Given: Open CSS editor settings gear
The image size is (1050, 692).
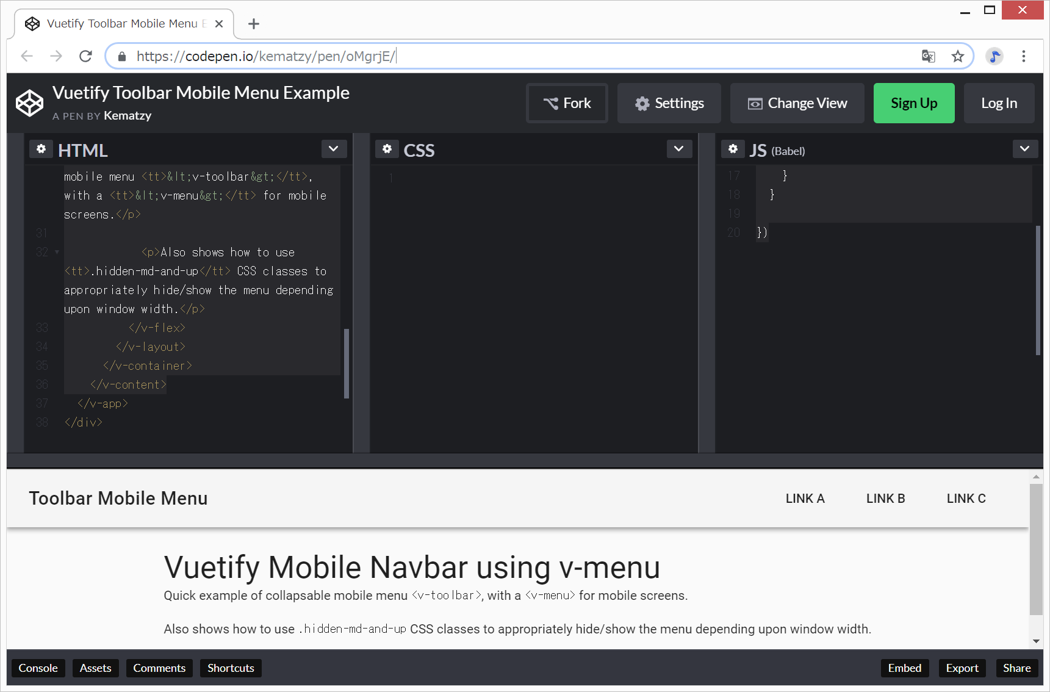Looking at the screenshot, I should [x=387, y=149].
